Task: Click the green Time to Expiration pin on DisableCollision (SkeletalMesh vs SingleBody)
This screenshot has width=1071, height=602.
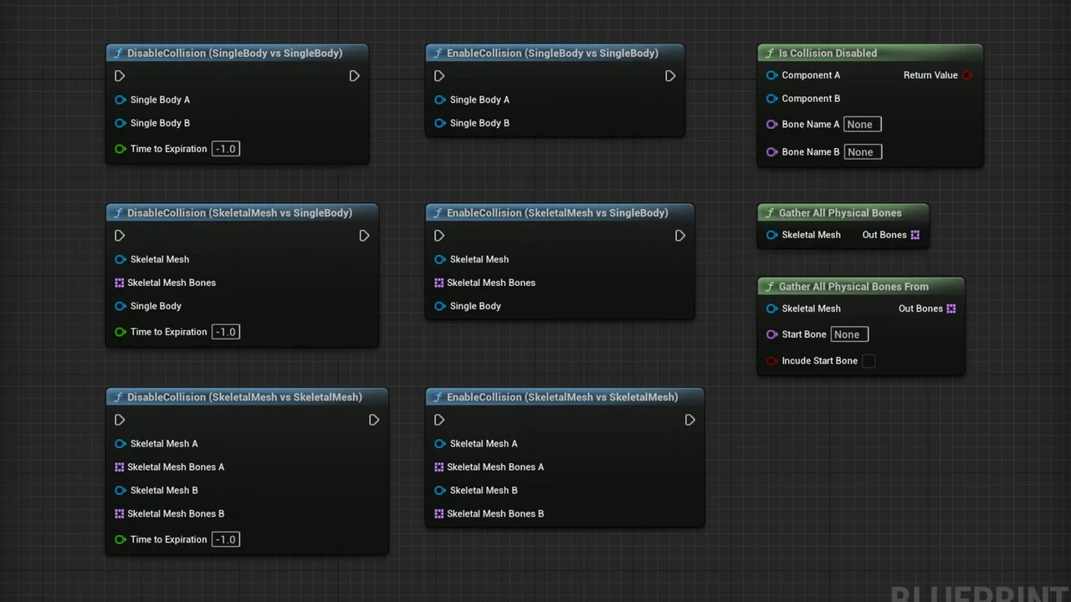Action: [120, 332]
